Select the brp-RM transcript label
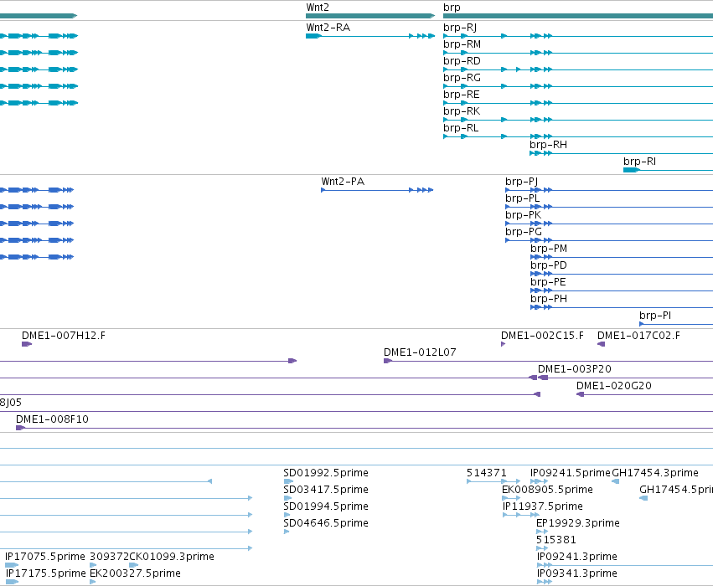The image size is (713, 586). [x=462, y=44]
